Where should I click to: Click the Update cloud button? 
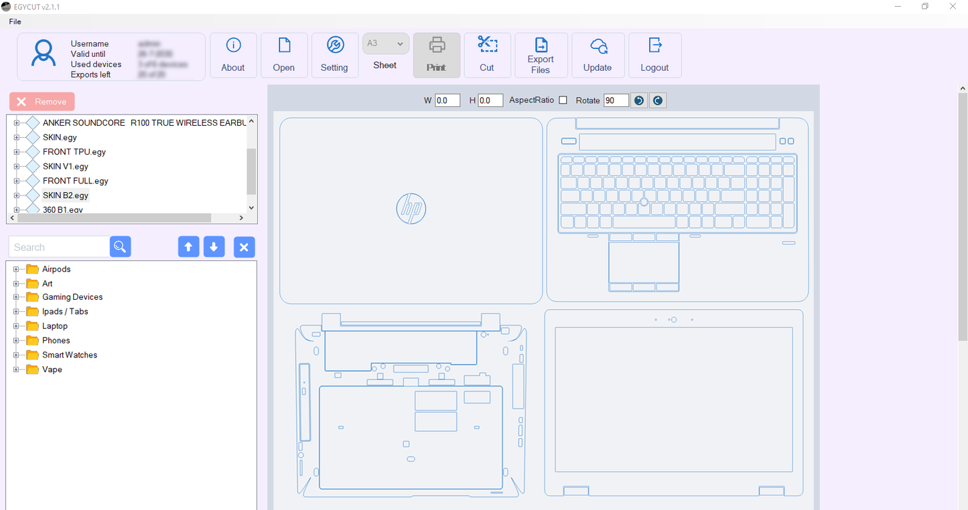tap(598, 56)
